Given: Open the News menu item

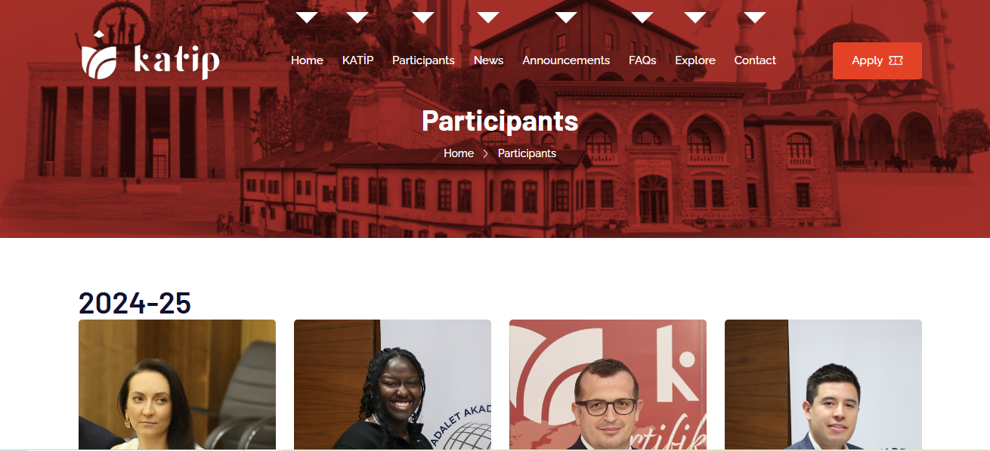Looking at the screenshot, I should point(488,60).
